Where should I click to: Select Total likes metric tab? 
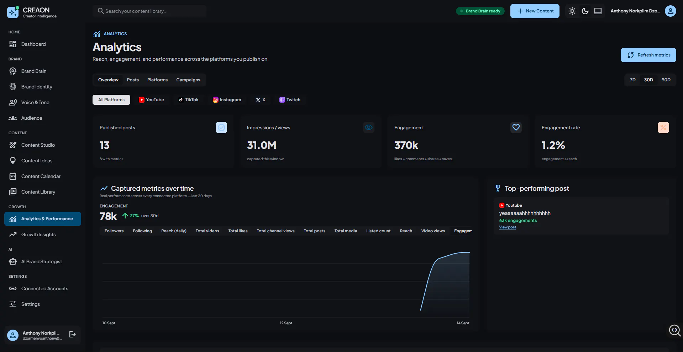(x=238, y=231)
